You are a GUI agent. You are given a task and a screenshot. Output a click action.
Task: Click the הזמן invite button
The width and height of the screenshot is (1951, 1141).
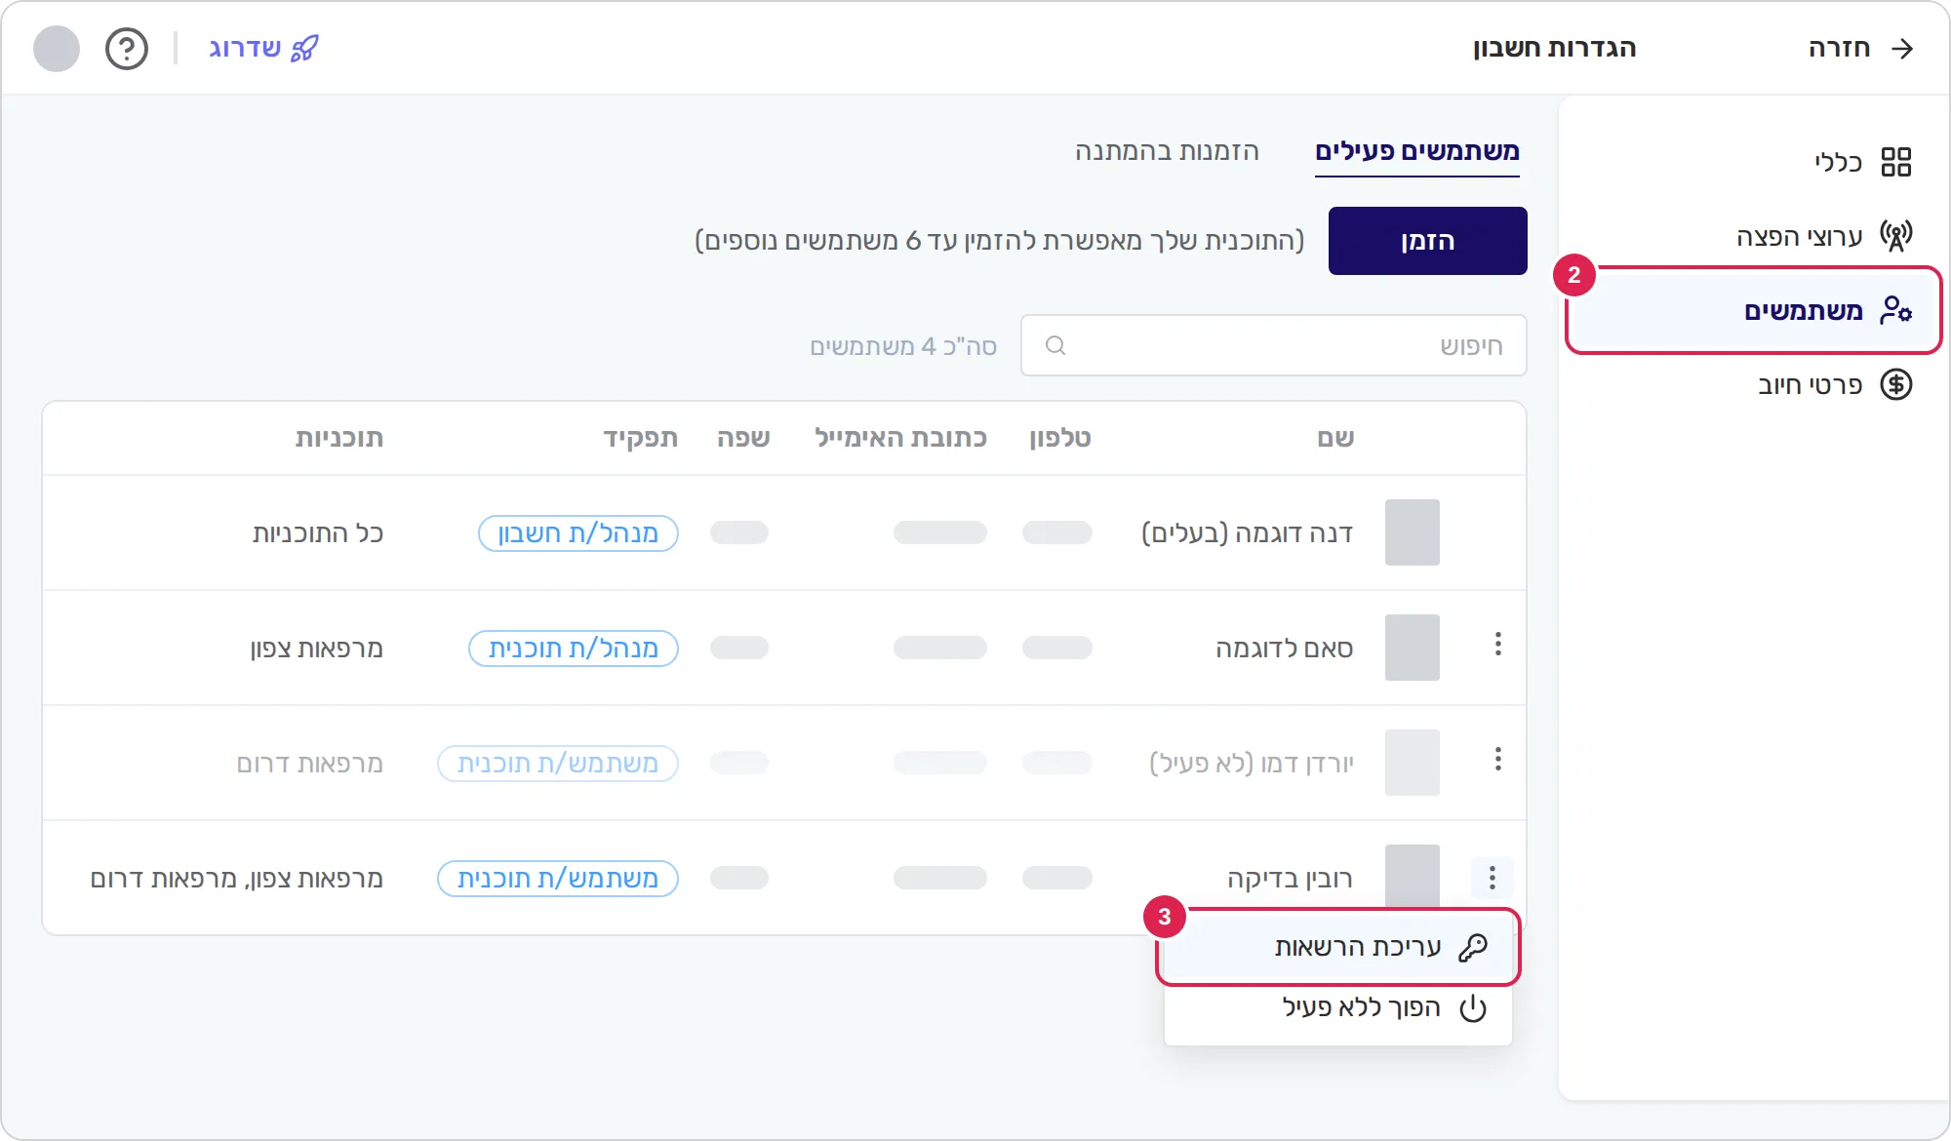click(1427, 241)
